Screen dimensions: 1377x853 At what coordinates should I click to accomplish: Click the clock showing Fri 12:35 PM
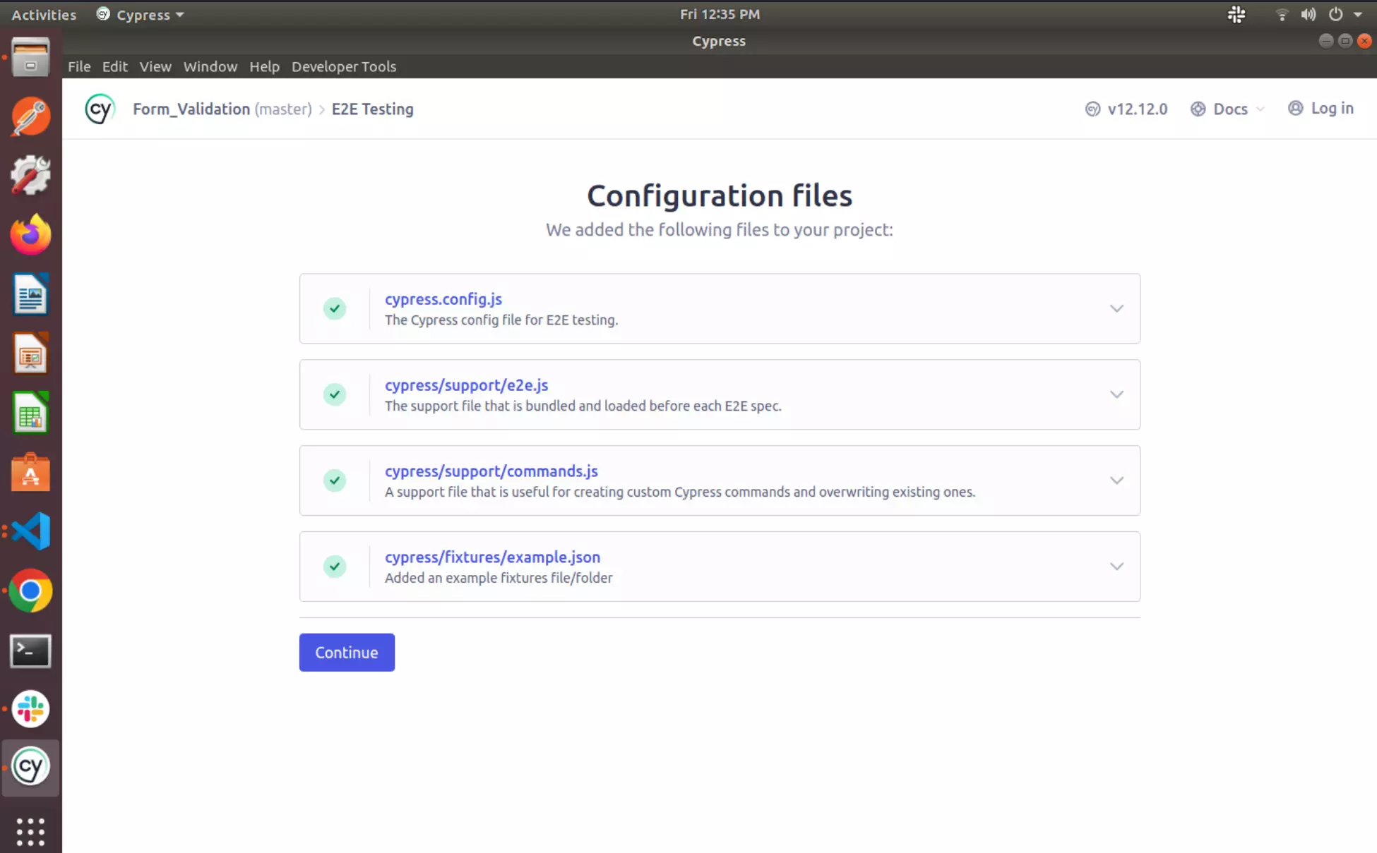(720, 14)
